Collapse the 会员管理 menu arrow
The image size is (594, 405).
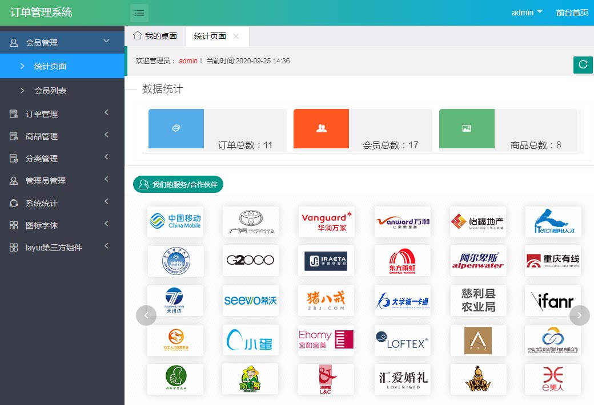[x=106, y=41]
